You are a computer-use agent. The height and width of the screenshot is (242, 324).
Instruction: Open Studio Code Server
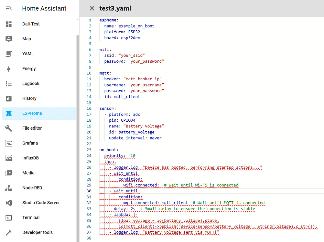coord(41,203)
